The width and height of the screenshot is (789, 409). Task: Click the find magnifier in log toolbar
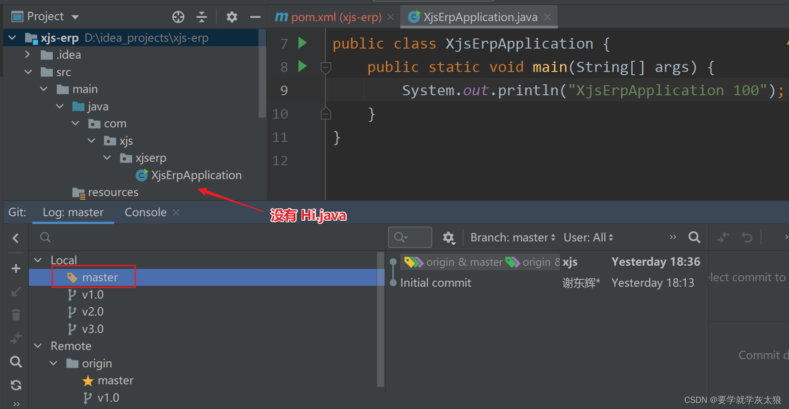coord(695,237)
